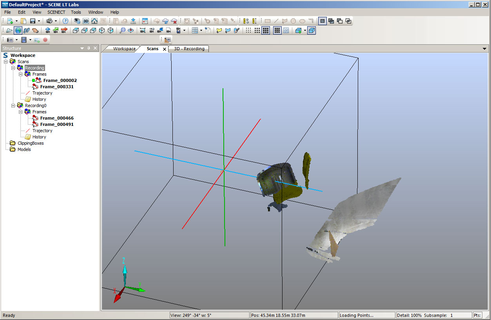Image resolution: width=491 pixels, height=320 pixels.
Task: Click the printer icon
Action: tap(49, 21)
